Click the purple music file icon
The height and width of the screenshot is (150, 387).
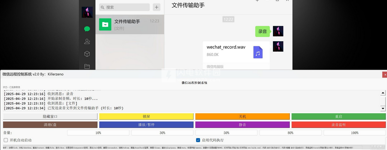(x=258, y=52)
